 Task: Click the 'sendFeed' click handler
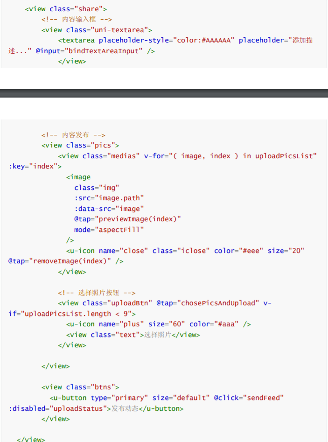click(263, 398)
